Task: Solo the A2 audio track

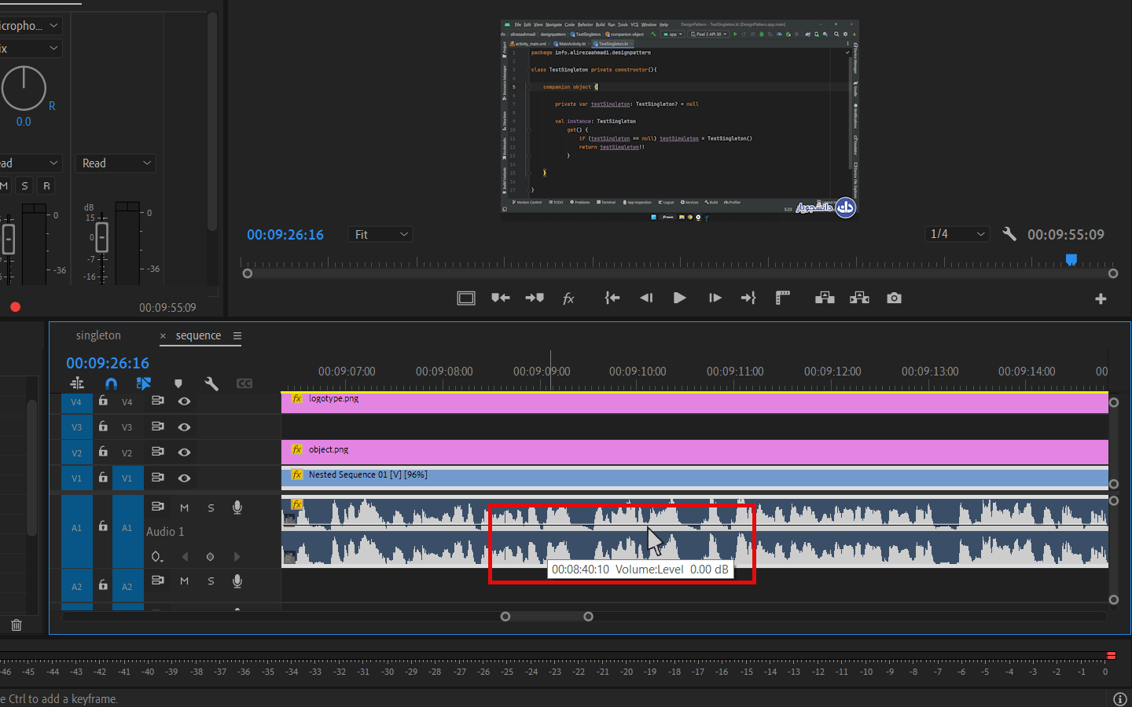Action: pos(211,581)
